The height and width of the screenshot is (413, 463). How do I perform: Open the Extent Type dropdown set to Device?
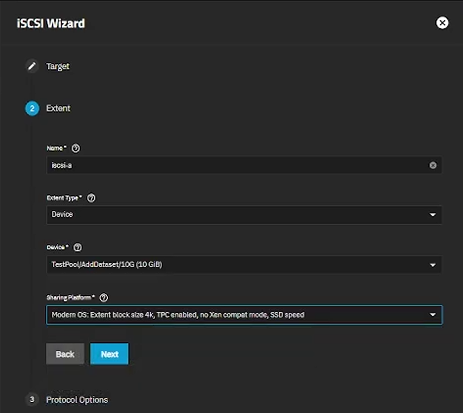243,215
